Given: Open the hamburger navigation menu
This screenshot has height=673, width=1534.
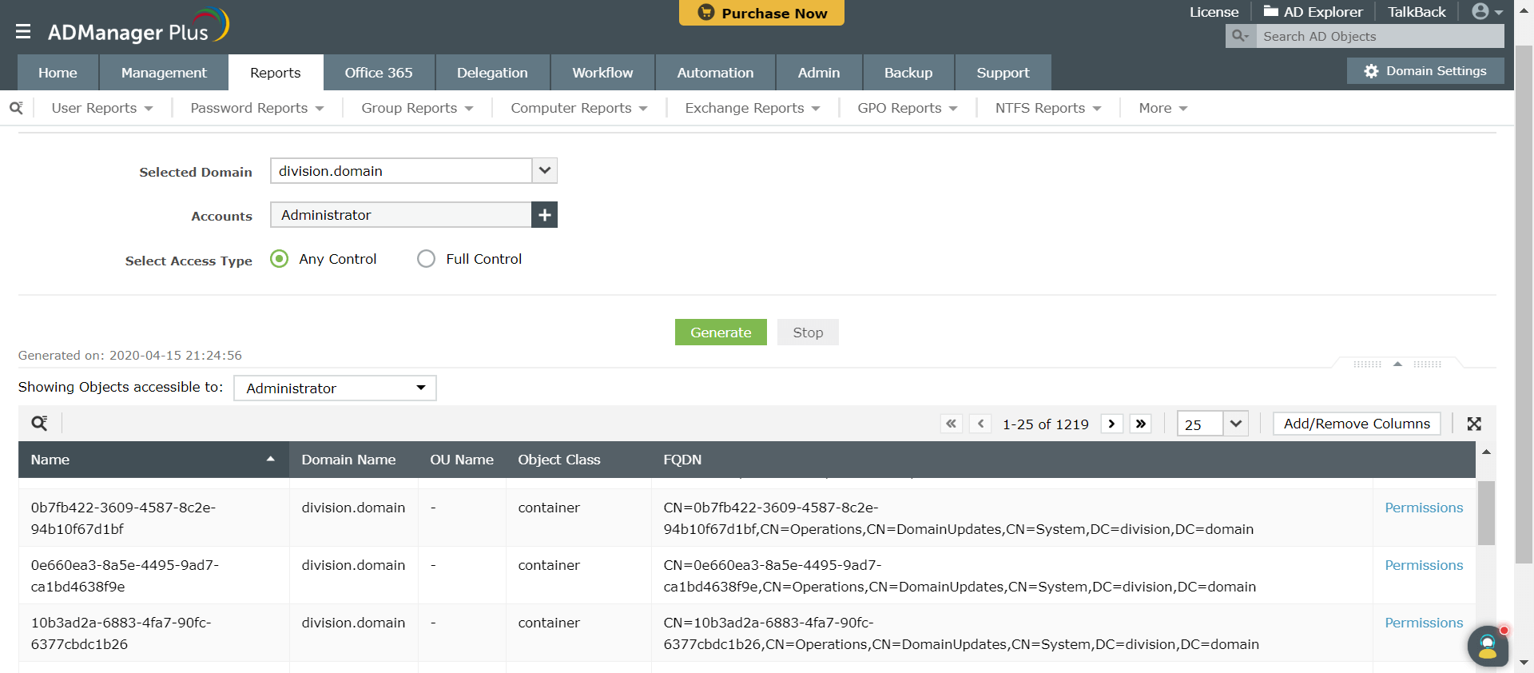Looking at the screenshot, I should (22, 31).
